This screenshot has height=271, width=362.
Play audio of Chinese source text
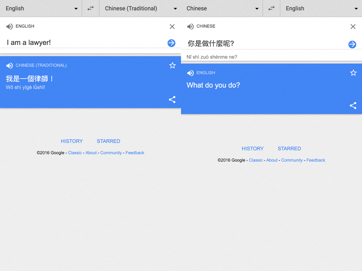pyautogui.click(x=190, y=26)
